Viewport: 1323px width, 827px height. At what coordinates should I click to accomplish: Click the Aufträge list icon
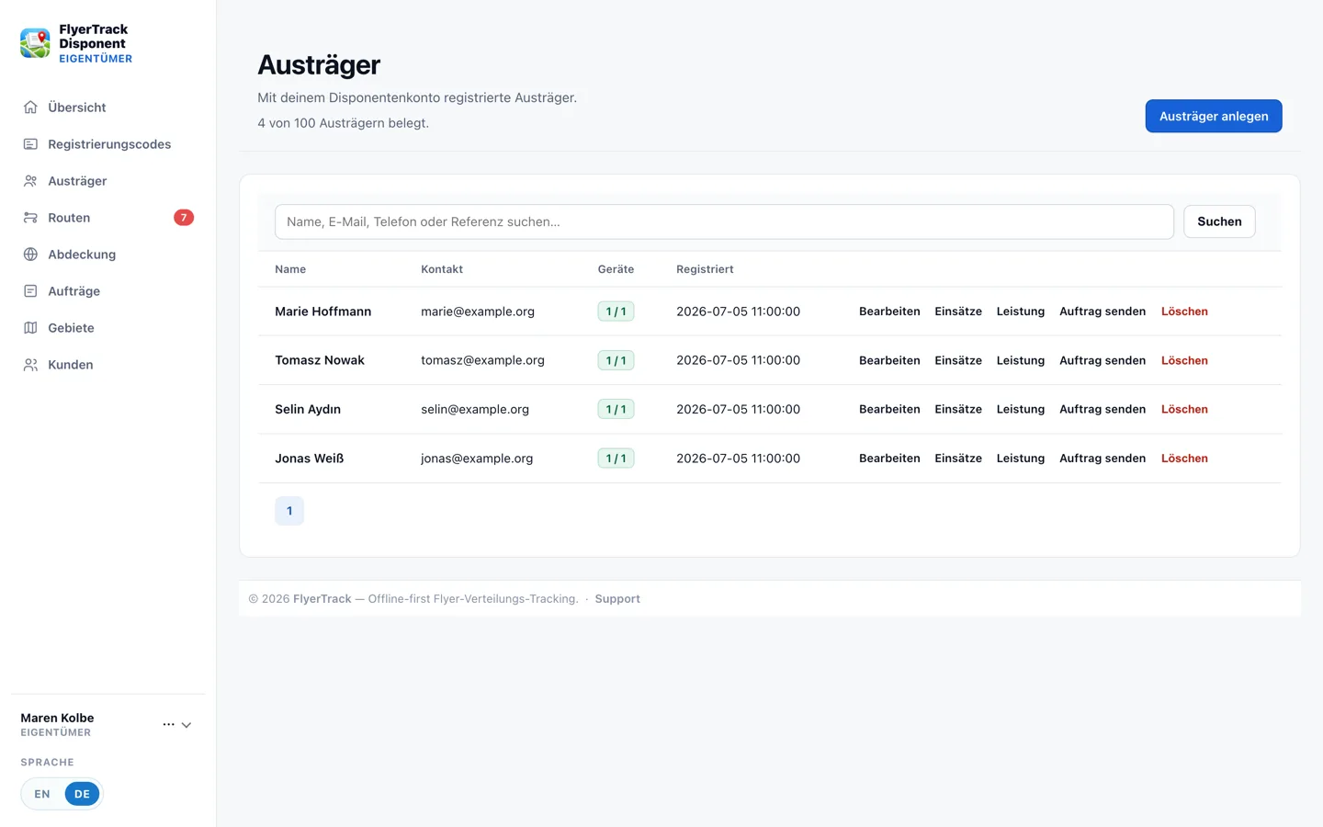coord(30,291)
